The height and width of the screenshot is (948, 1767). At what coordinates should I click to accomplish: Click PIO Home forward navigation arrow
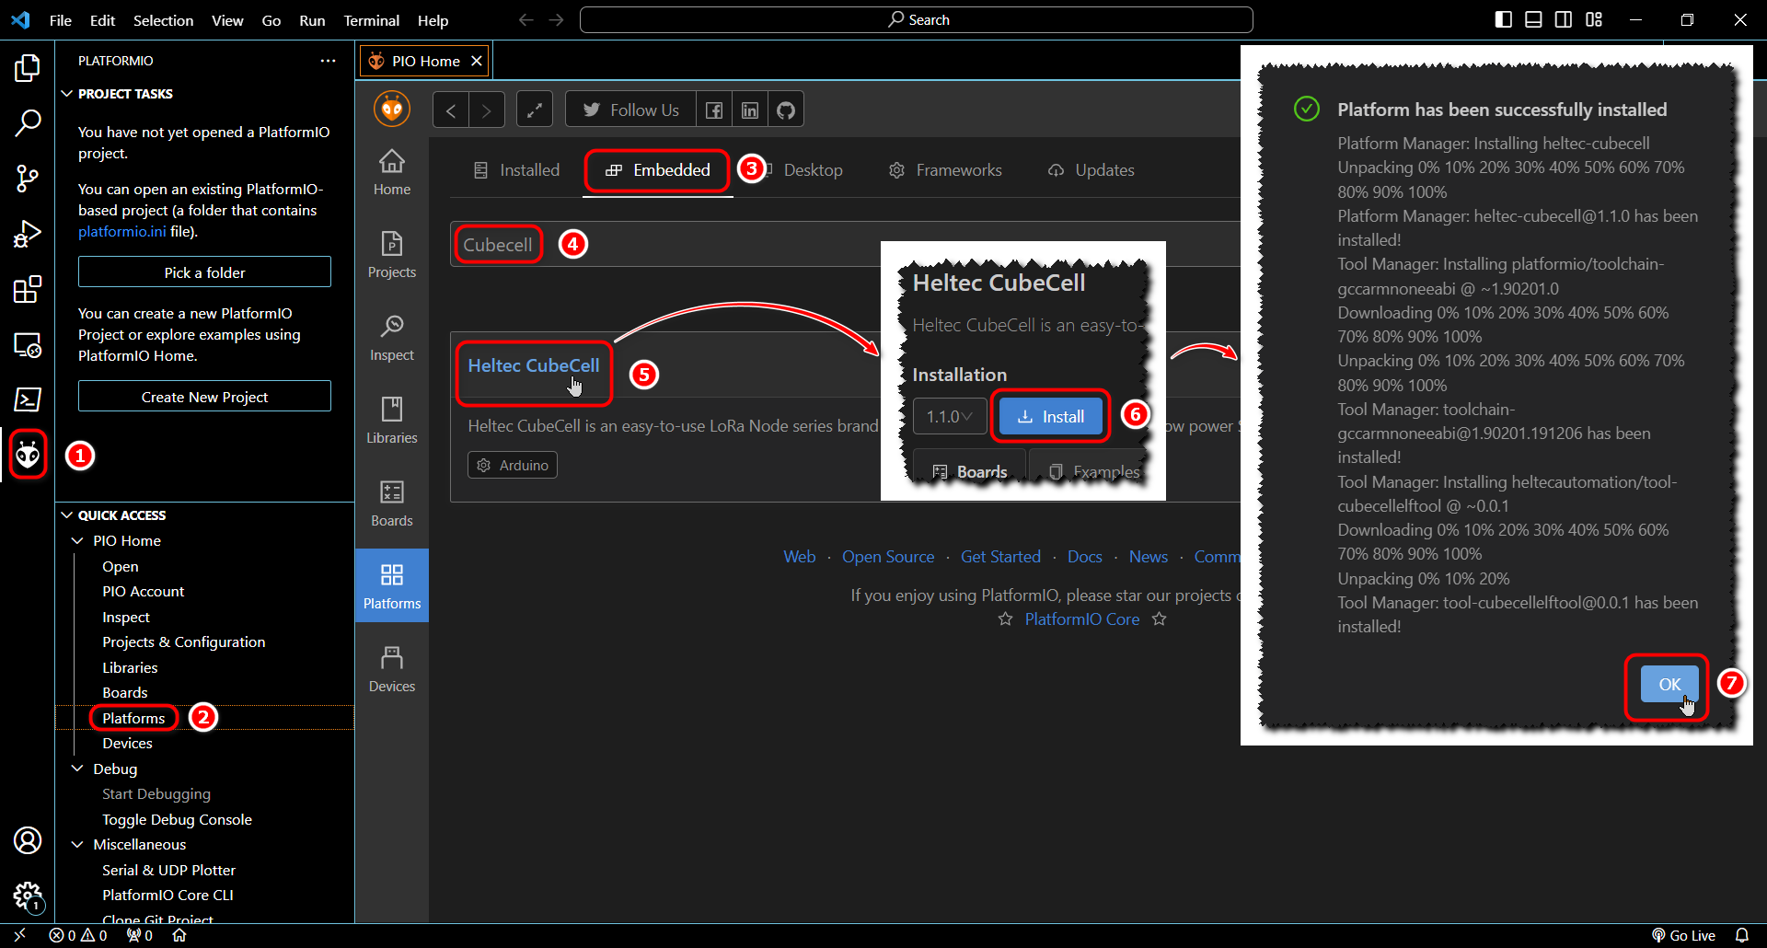point(487,110)
